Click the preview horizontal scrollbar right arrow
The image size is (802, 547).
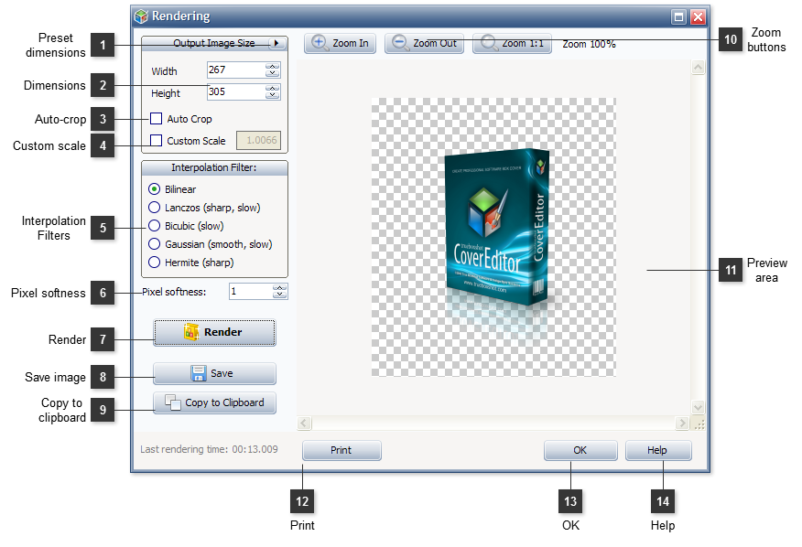(x=682, y=424)
